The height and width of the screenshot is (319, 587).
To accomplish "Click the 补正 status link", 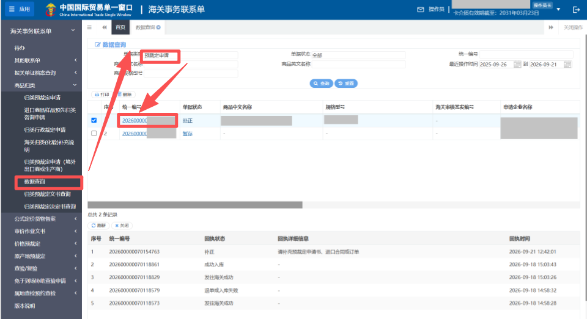I will coord(187,121).
